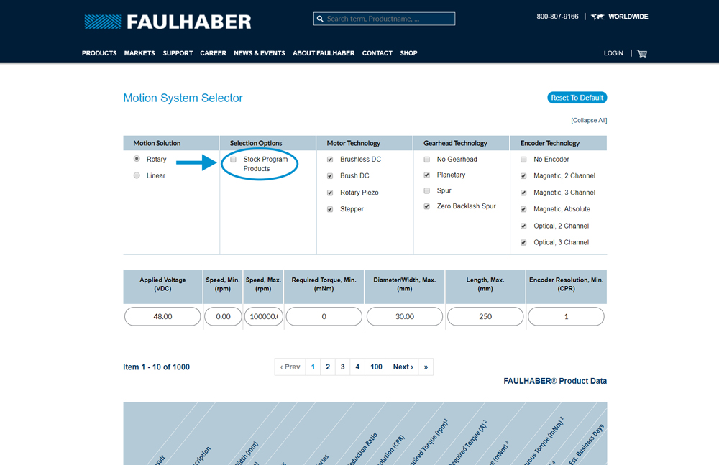
Task: Uncheck Optical, 3 Channel encoder checkbox
Action: pyautogui.click(x=523, y=242)
